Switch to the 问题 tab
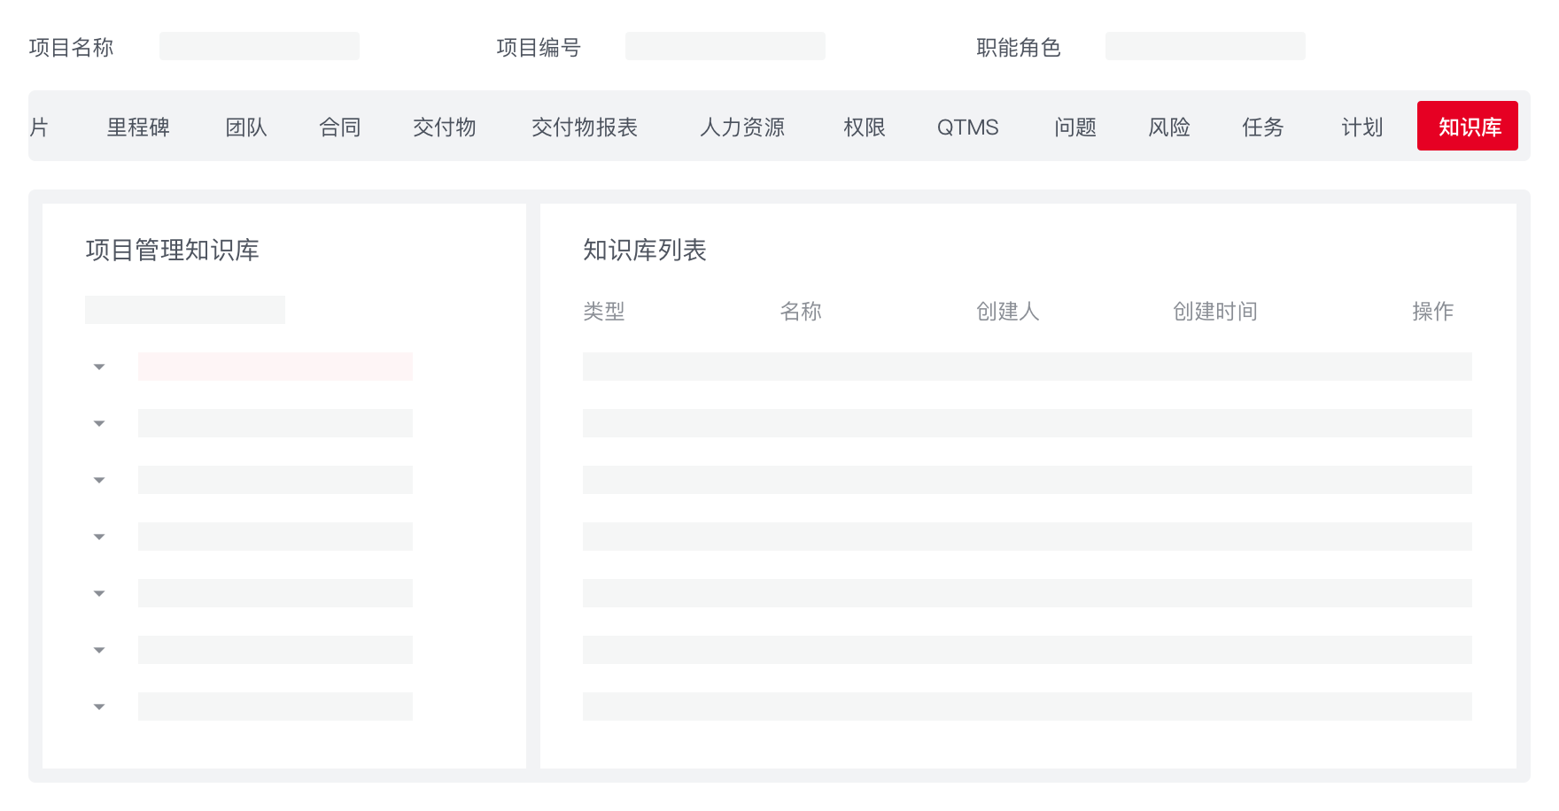 point(1075,127)
